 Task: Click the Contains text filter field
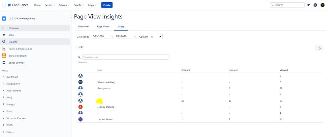pyautogui.click(x=126, y=57)
